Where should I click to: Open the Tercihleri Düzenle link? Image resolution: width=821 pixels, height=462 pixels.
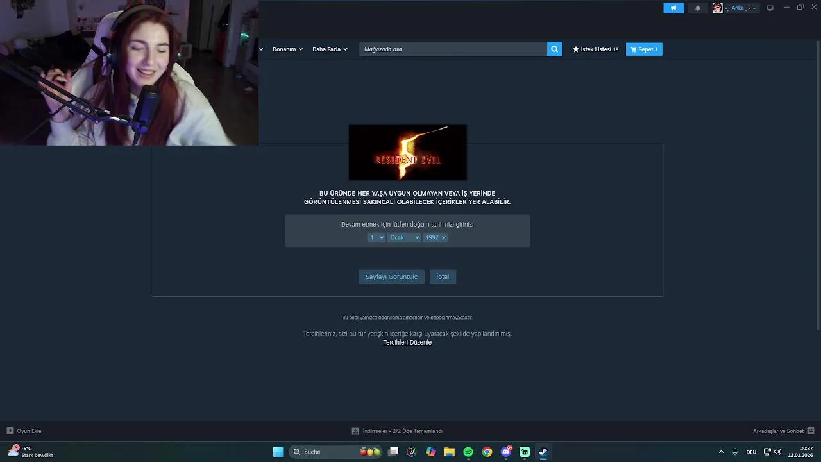click(x=407, y=342)
